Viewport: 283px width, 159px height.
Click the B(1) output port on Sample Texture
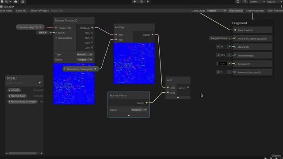[x=92, y=43]
